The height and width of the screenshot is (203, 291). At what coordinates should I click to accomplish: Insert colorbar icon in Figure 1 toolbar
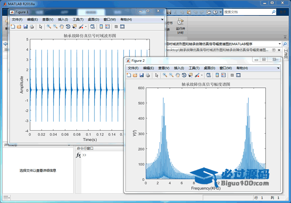click(101, 27)
